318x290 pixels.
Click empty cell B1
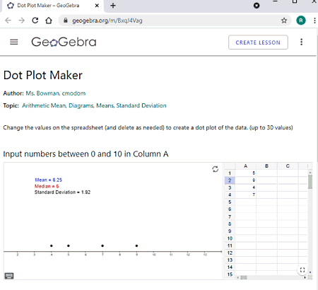266,173
